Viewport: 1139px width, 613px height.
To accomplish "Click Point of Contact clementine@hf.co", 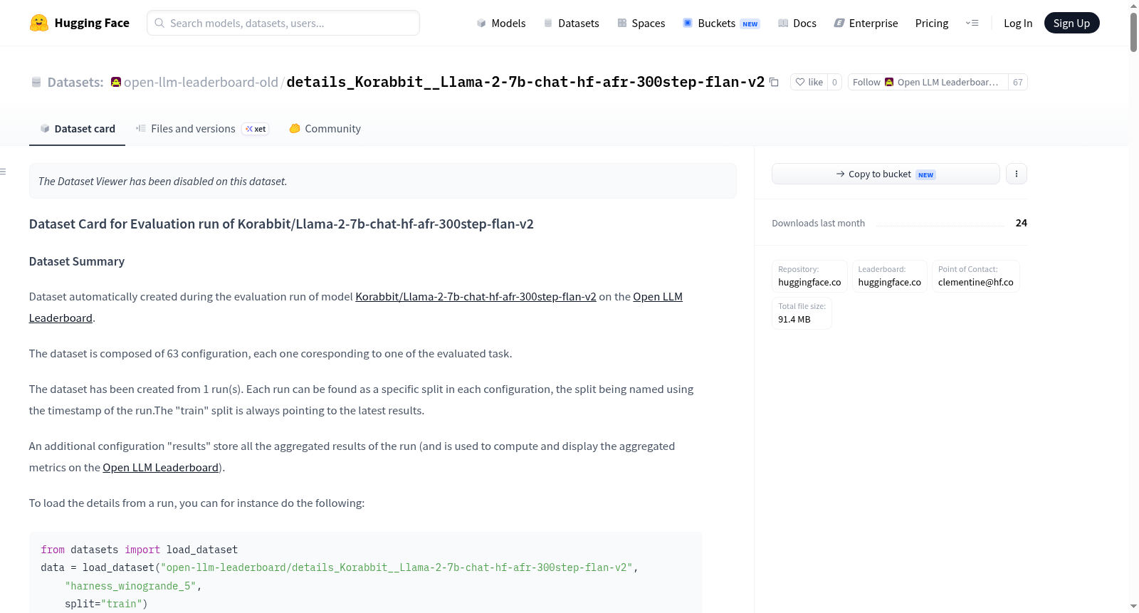I will (x=976, y=276).
